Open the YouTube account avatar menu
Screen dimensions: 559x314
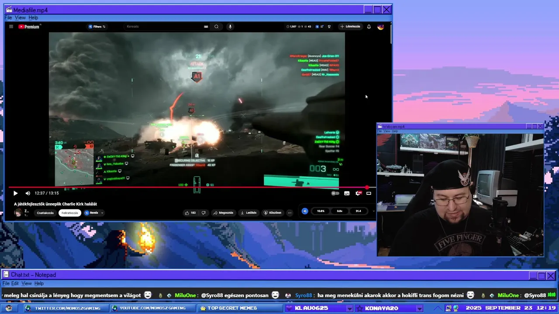(380, 27)
